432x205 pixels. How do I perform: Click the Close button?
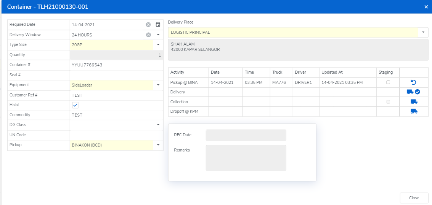[414, 198]
